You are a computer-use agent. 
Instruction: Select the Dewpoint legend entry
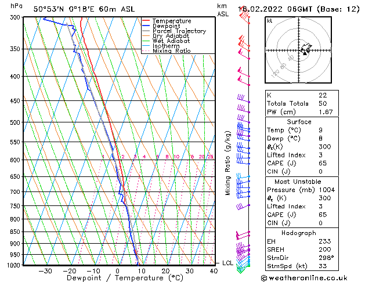(x=166, y=26)
